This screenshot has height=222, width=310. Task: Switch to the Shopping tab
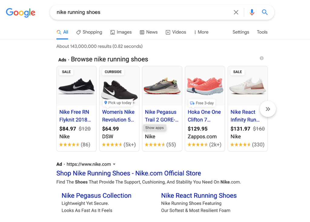pyautogui.click(x=89, y=32)
